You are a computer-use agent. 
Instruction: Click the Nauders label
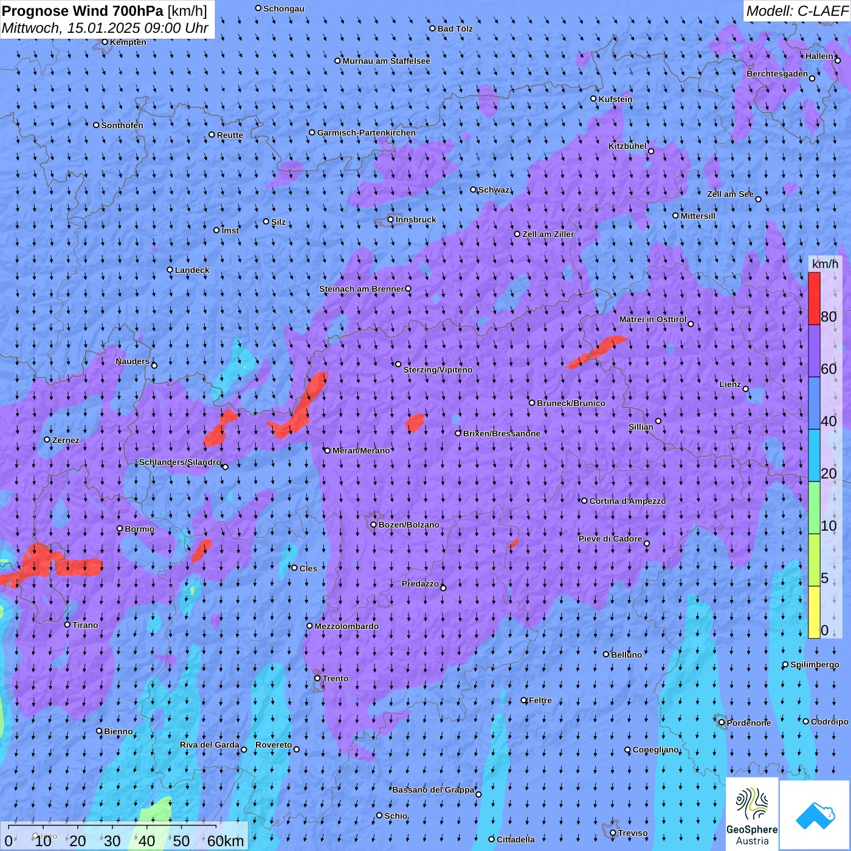pyautogui.click(x=133, y=361)
